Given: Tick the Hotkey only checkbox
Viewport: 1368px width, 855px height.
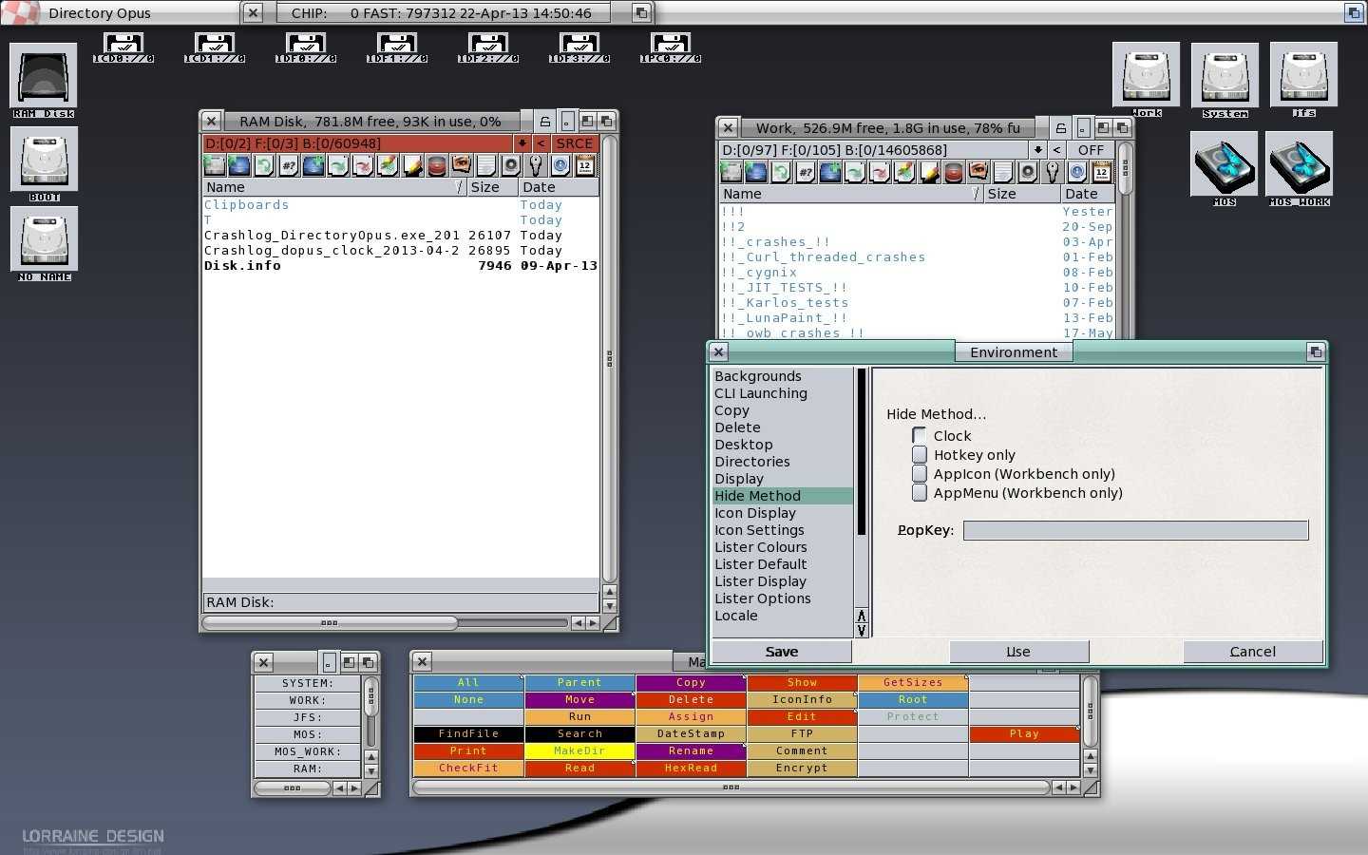Looking at the screenshot, I should click(920, 454).
